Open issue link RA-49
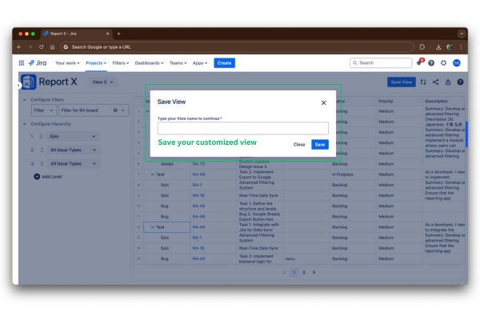Screen dimensions: 480x320 (198, 227)
